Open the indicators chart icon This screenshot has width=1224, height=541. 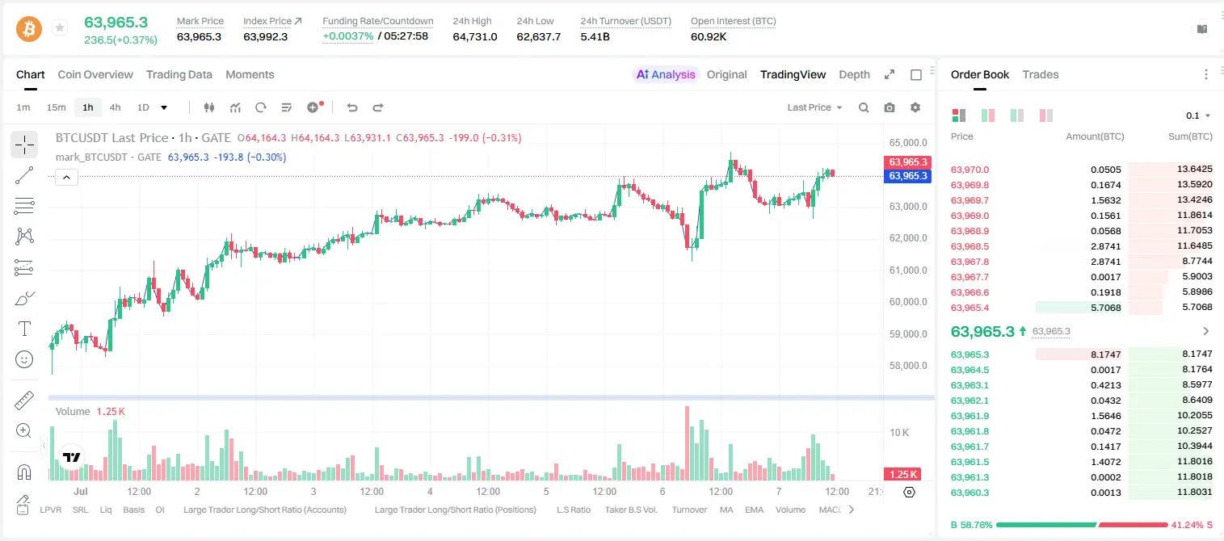[235, 107]
